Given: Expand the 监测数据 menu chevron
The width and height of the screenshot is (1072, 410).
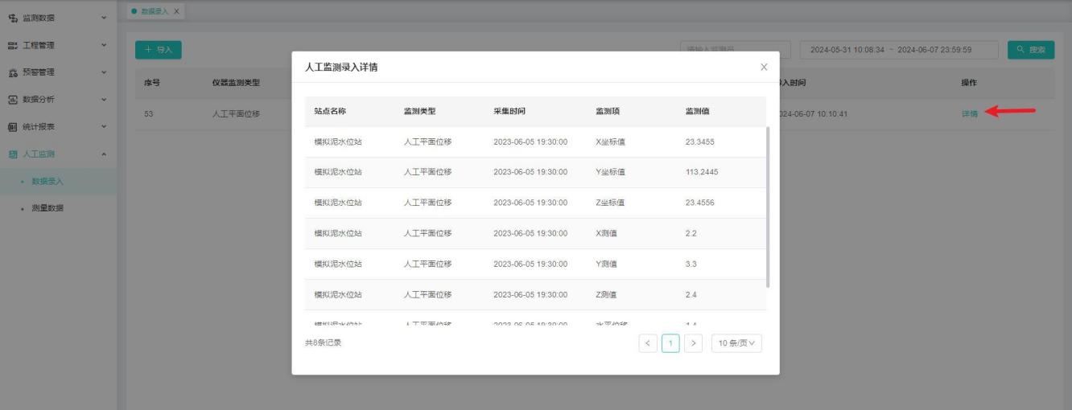Looking at the screenshot, I should tap(104, 18).
